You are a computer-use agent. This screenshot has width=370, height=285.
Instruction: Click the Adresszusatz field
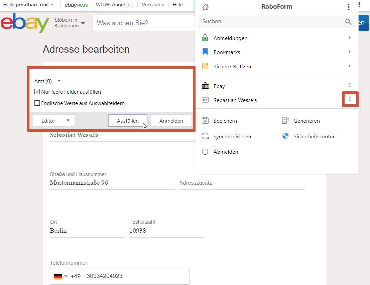tap(242, 183)
